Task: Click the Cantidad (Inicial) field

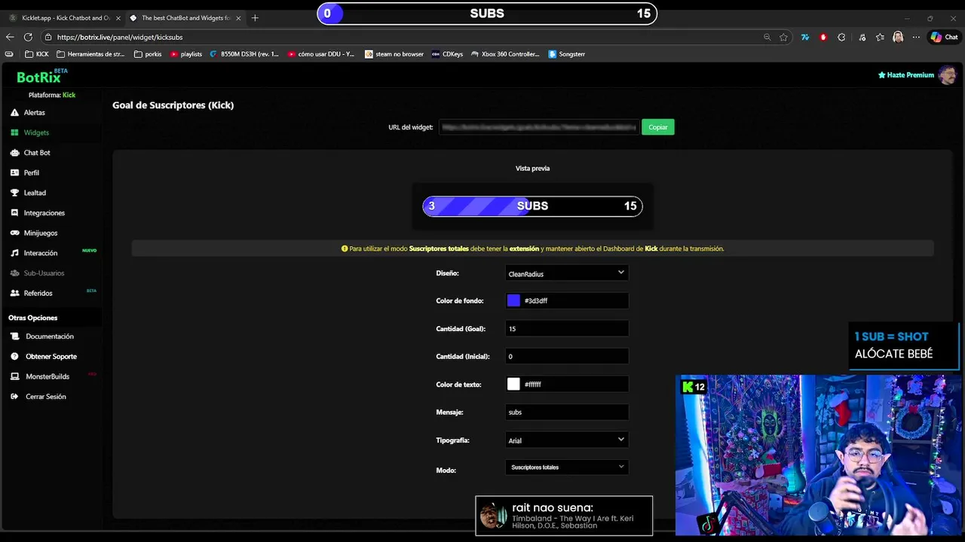Action: pyautogui.click(x=567, y=356)
